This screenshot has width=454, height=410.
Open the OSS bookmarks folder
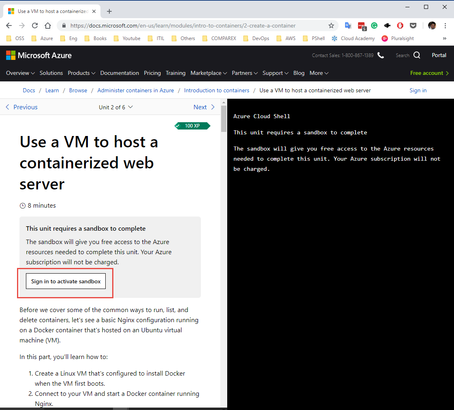pyautogui.click(x=16, y=38)
